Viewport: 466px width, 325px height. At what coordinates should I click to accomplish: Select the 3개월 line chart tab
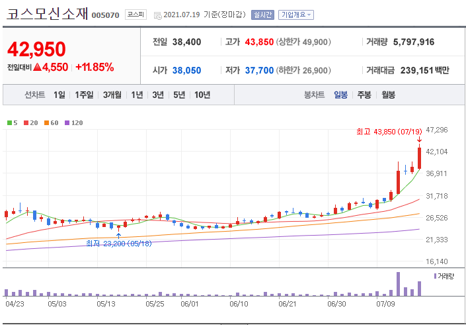112,95
